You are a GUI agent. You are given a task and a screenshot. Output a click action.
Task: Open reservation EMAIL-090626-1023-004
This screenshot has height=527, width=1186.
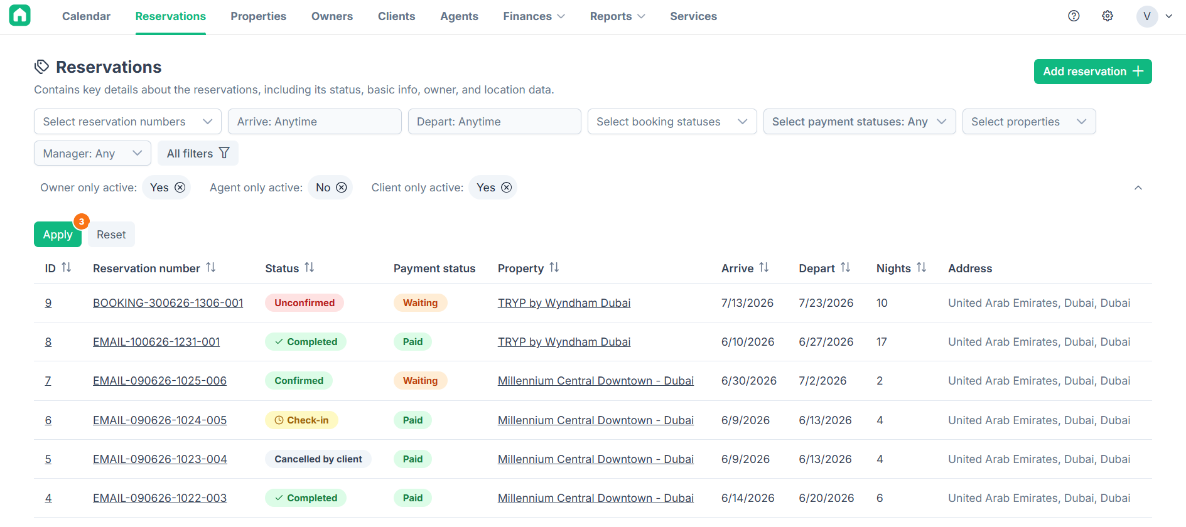coord(159,459)
